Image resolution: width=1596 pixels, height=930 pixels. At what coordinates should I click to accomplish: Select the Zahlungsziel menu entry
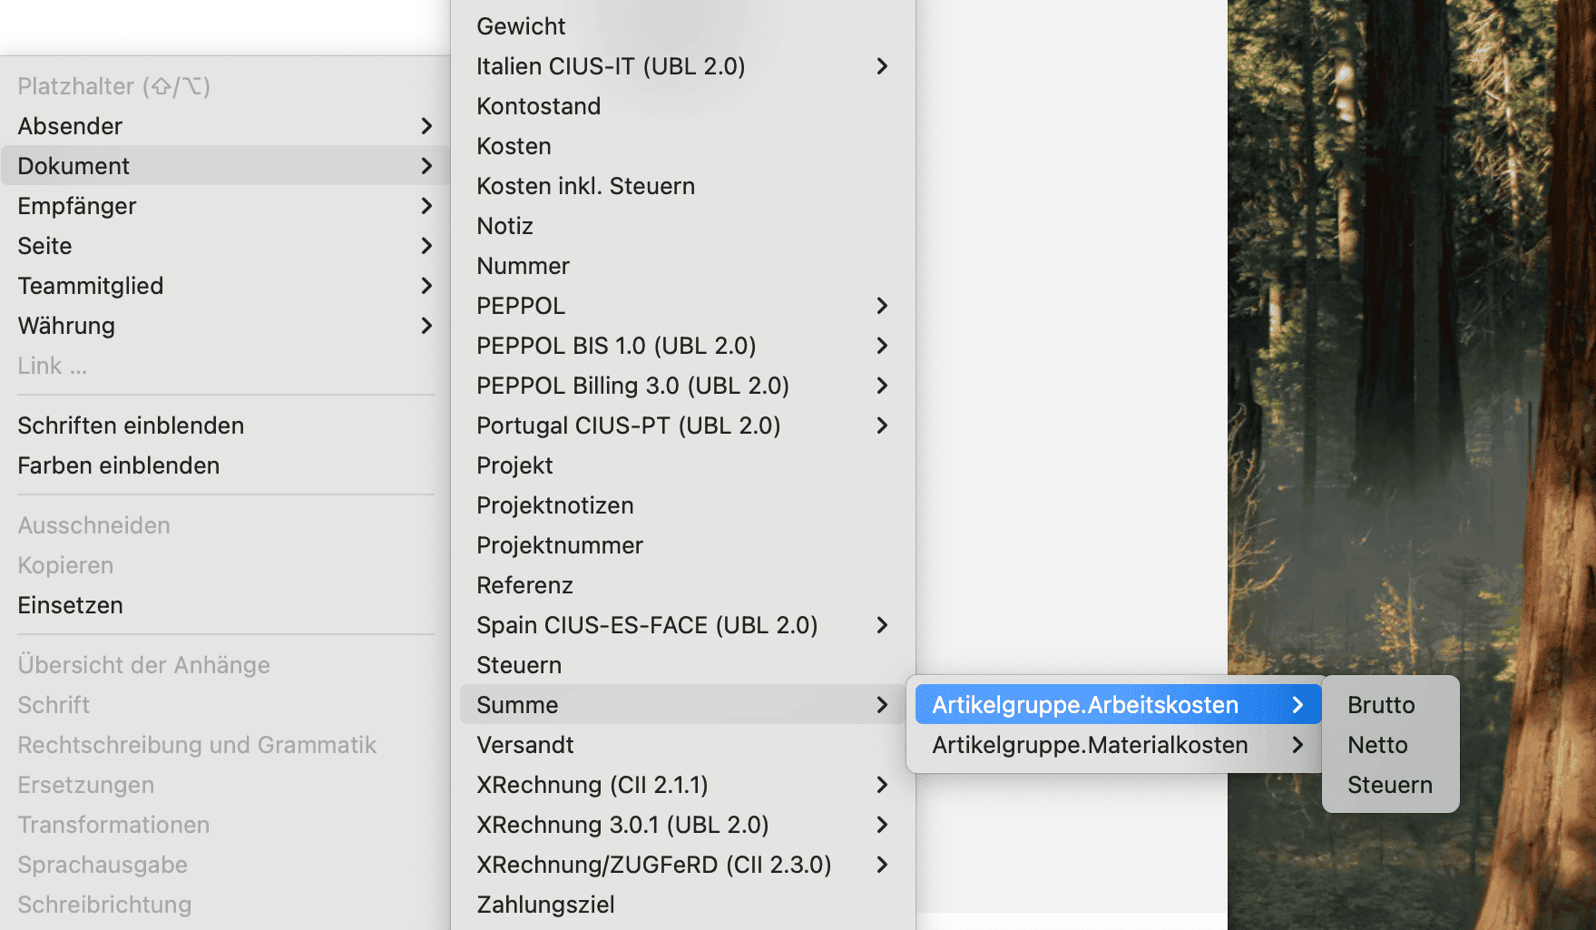tap(682, 905)
